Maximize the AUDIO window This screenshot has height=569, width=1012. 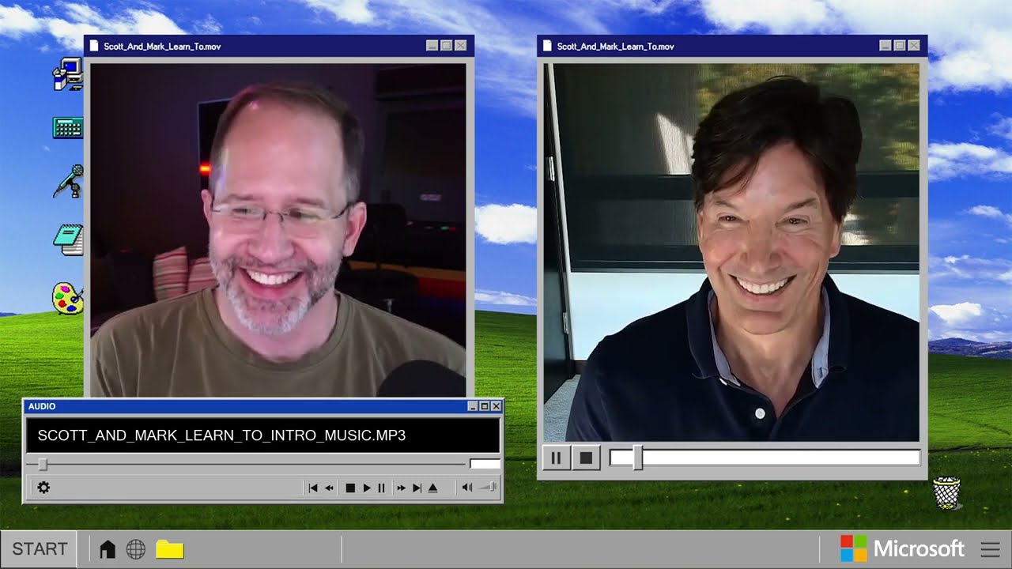coord(484,406)
